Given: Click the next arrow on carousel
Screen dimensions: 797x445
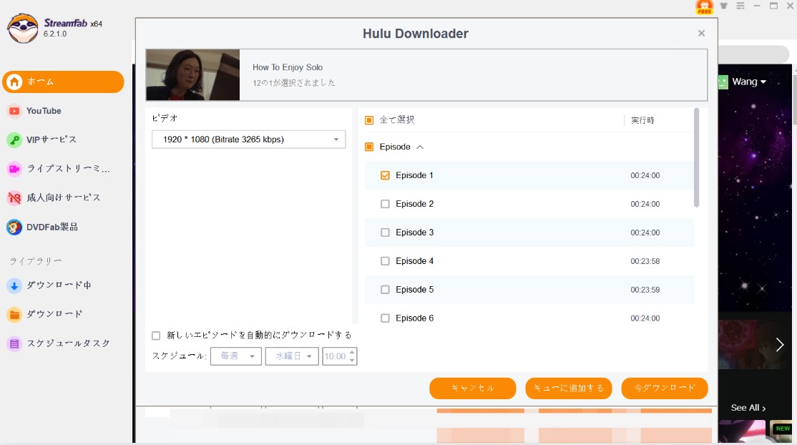Looking at the screenshot, I should tap(780, 345).
